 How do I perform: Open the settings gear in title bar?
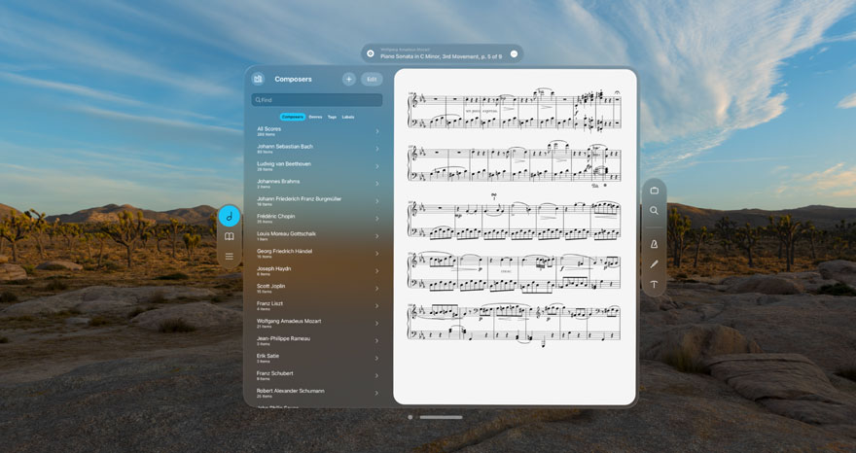[x=371, y=53]
